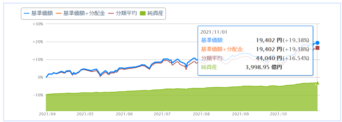Click the green net assets area chart
This screenshot has width=342, height=122.
point(181,100)
